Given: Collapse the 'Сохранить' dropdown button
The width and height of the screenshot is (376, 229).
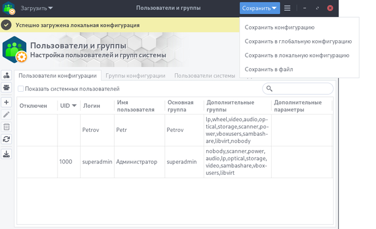Looking at the screenshot, I should pos(259,8).
